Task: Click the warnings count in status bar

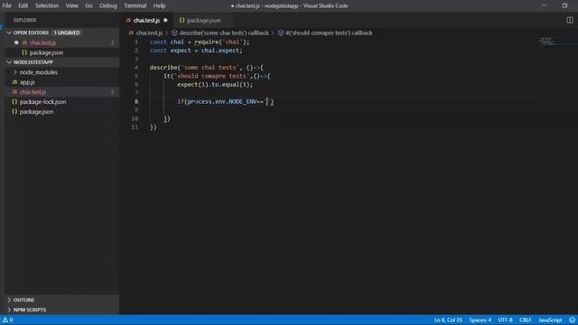Action: pos(8,320)
